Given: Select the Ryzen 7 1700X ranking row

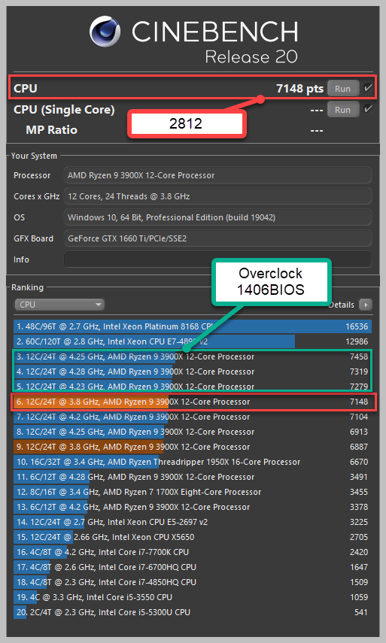Looking at the screenshot, I should 193,492.
